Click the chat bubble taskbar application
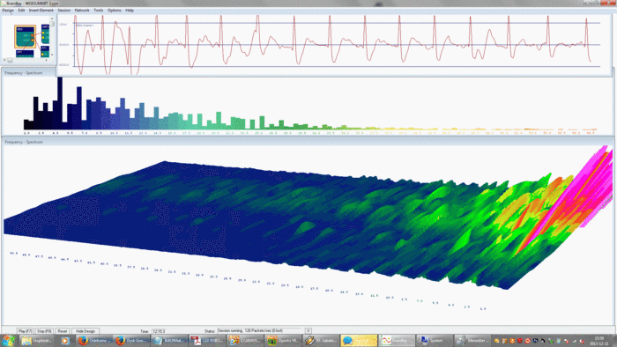The height and width of the screenshot is (347, 617). pyautogui.click(x=359, y=341)
